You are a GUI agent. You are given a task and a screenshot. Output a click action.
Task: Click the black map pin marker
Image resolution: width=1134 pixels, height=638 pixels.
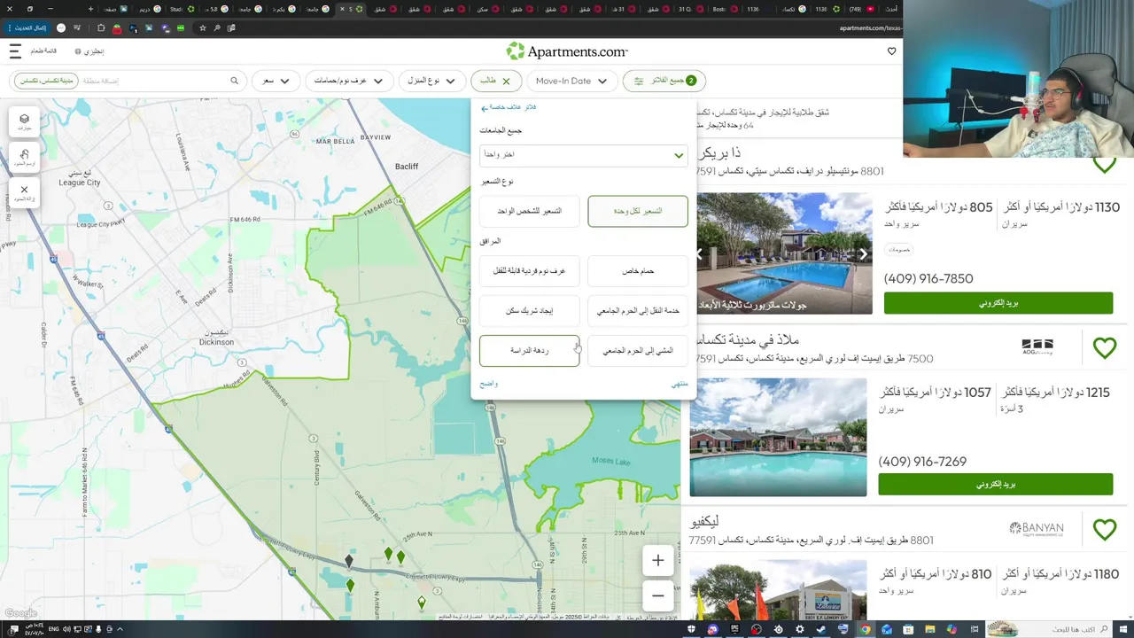tap(348, 561)
